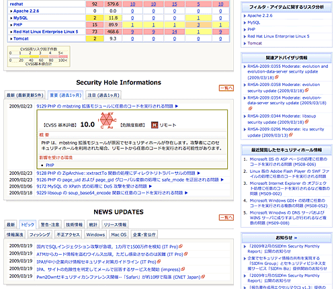Switch to the 最新 (最新更新5件) tab
Image resolution: width=336 pixels, height=289 pixels.
click(x=25, y=95)
